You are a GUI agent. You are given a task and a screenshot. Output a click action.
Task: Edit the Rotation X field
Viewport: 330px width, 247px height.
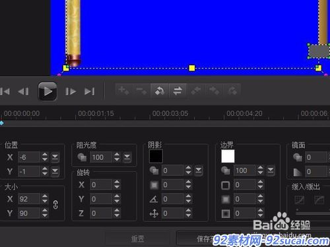coord(102,184)
